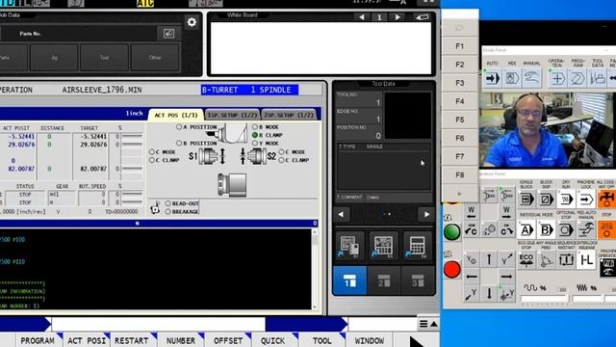Select the B MODE radio button
616x347 pixels.
[255, 127]
